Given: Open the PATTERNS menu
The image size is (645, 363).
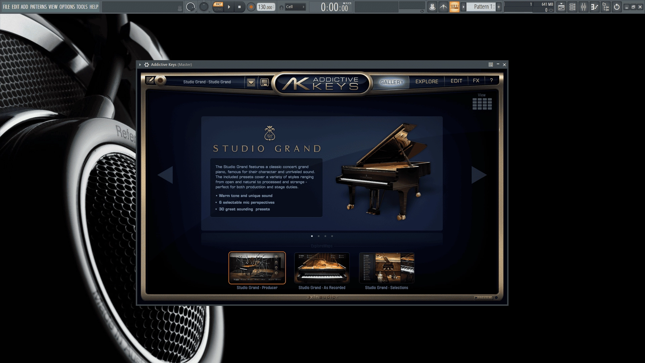Looking at the screenshot, I should pos(38,7).
